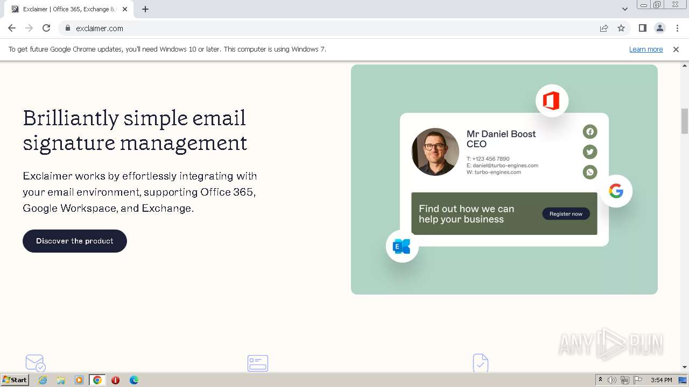689x387 pixels.
Task: Open Microsoft Edge from the taskbar
Action: pos(134,380)
